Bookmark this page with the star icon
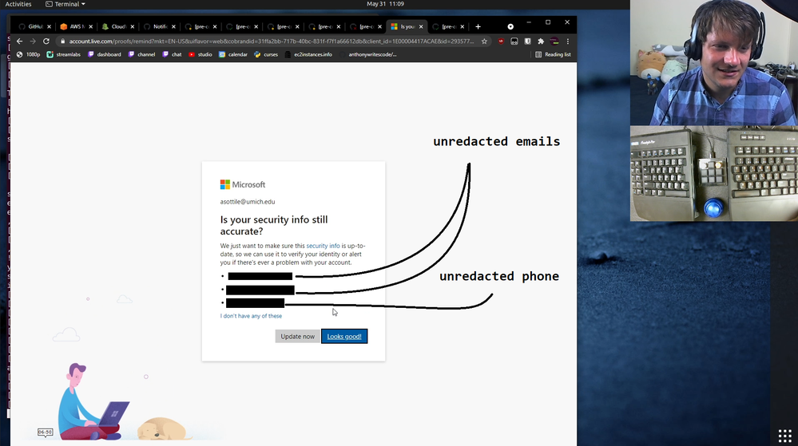This screenshot has height=446, width=798. coord(485,41)
